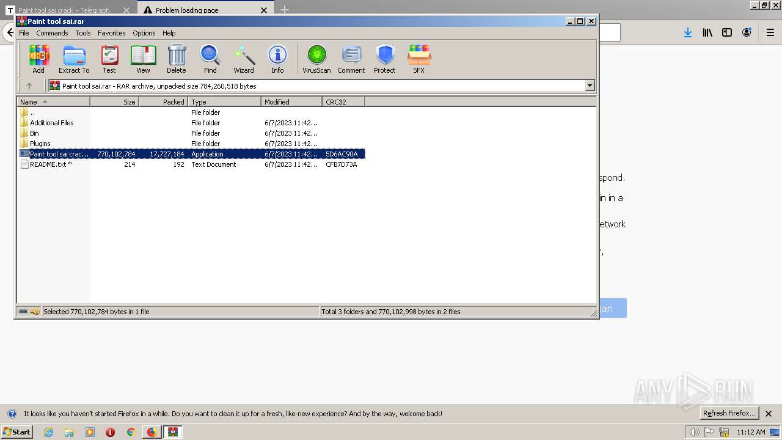Viewport: 782px width, 440px height.
Task: Open Firefox library icon
Action: (x=707, y=33)
